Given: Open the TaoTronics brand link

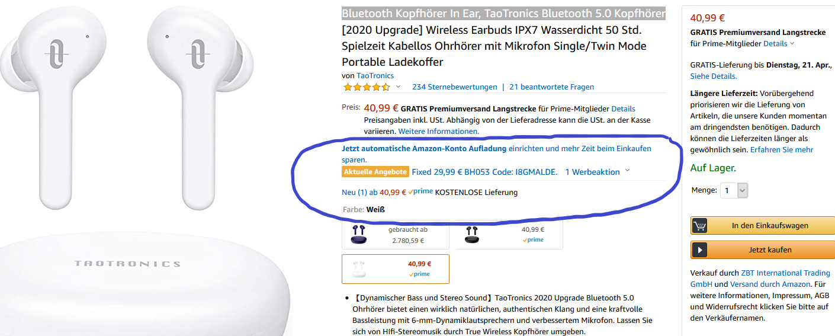Looking at the screenshot, I should pos(375,76).
